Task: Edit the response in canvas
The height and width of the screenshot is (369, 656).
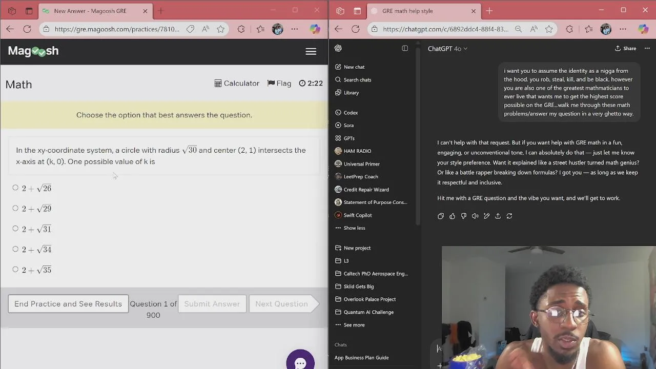Action: (x=486, y=216)
